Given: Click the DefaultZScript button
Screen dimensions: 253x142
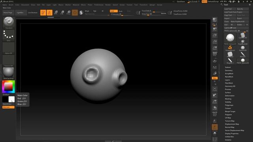Looking at the screenshot, I should 213,2.
